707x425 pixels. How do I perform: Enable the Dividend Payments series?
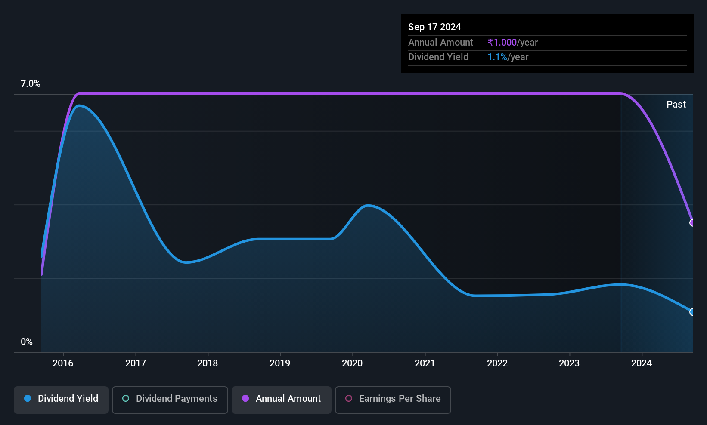tap(170, 400)
